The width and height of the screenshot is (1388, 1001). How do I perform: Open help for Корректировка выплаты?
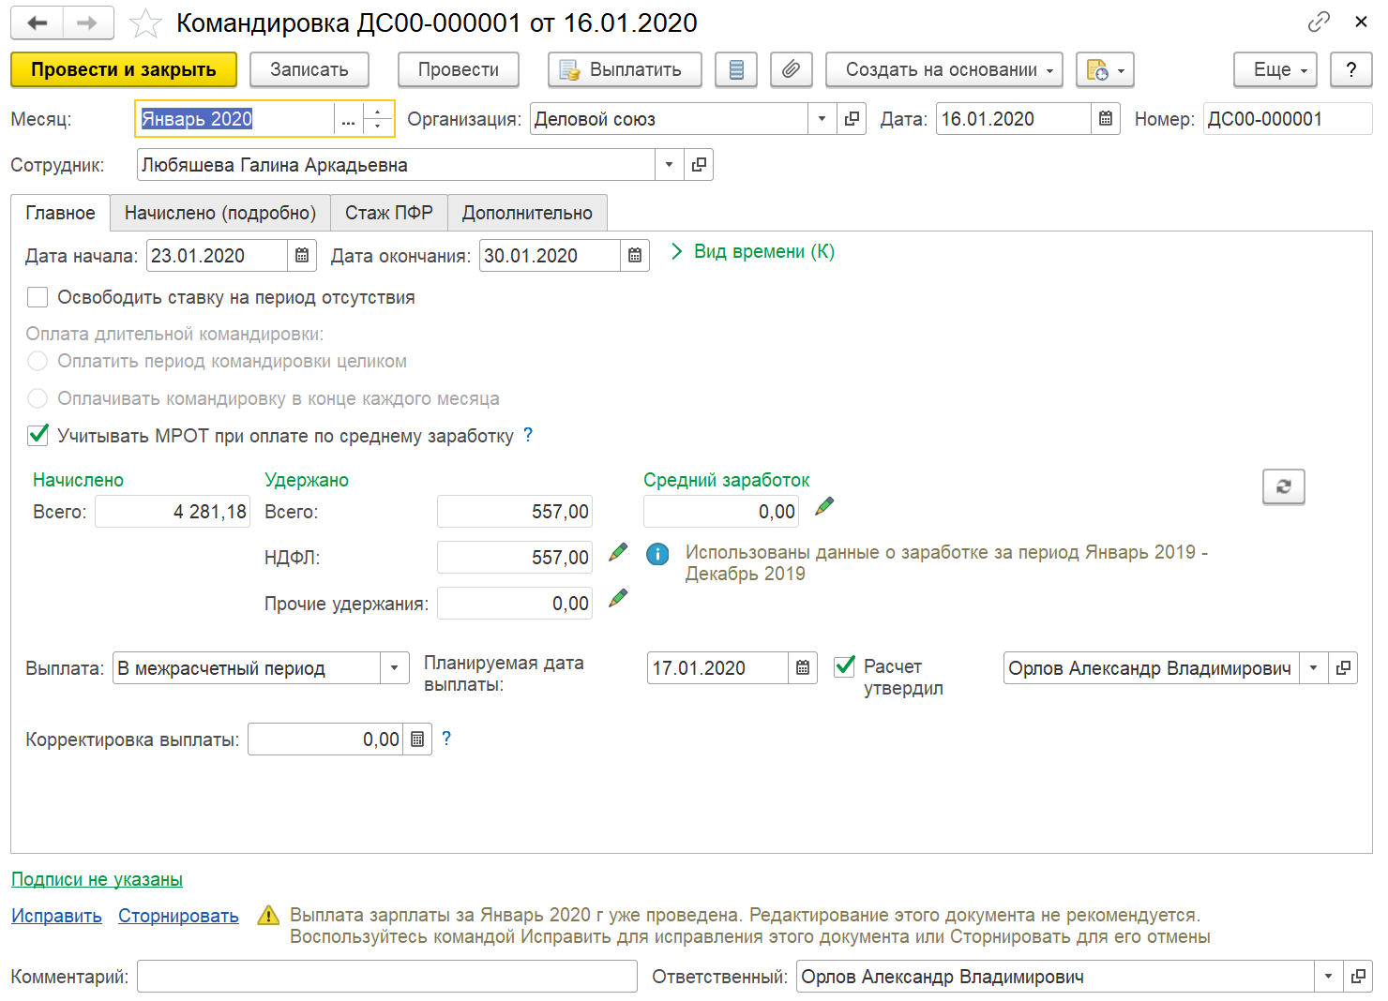[446, 739]
